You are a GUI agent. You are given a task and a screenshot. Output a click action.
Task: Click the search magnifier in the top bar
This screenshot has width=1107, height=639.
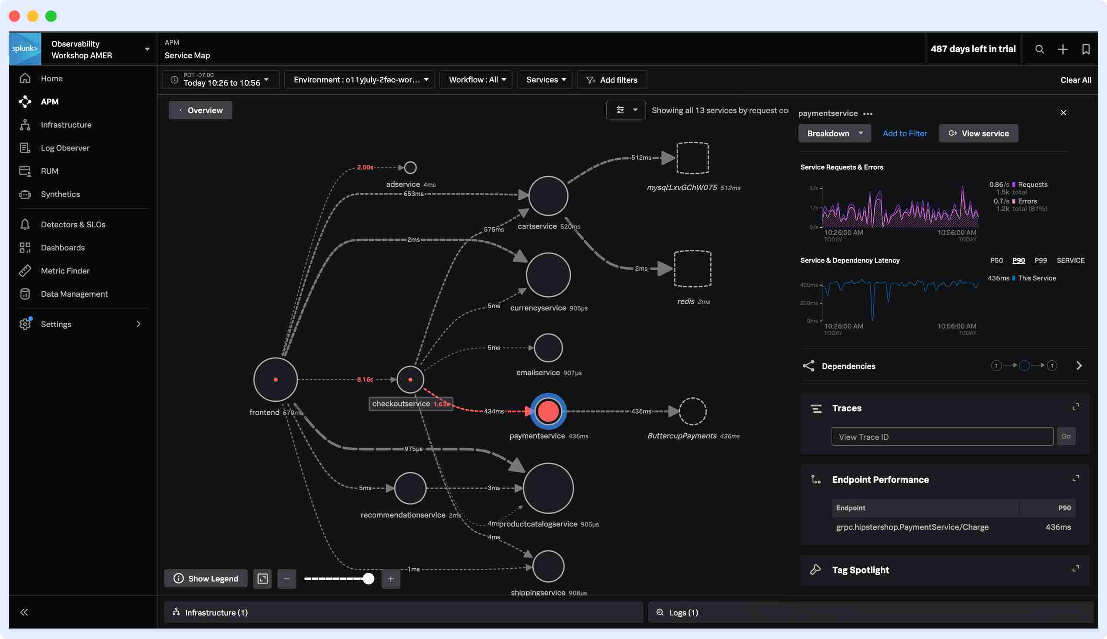1039,49
